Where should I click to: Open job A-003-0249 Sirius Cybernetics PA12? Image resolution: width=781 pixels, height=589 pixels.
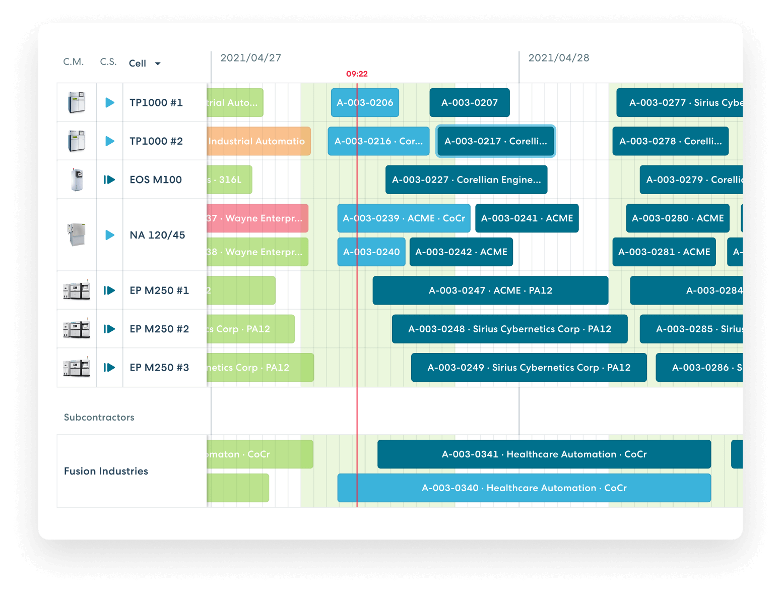[x=529, y=368]
